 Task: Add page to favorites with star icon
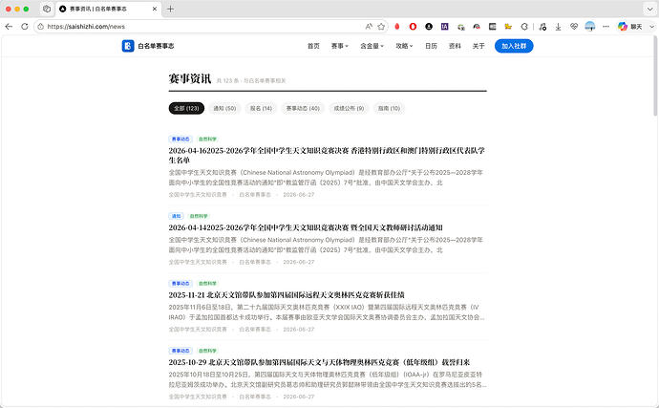381,27
